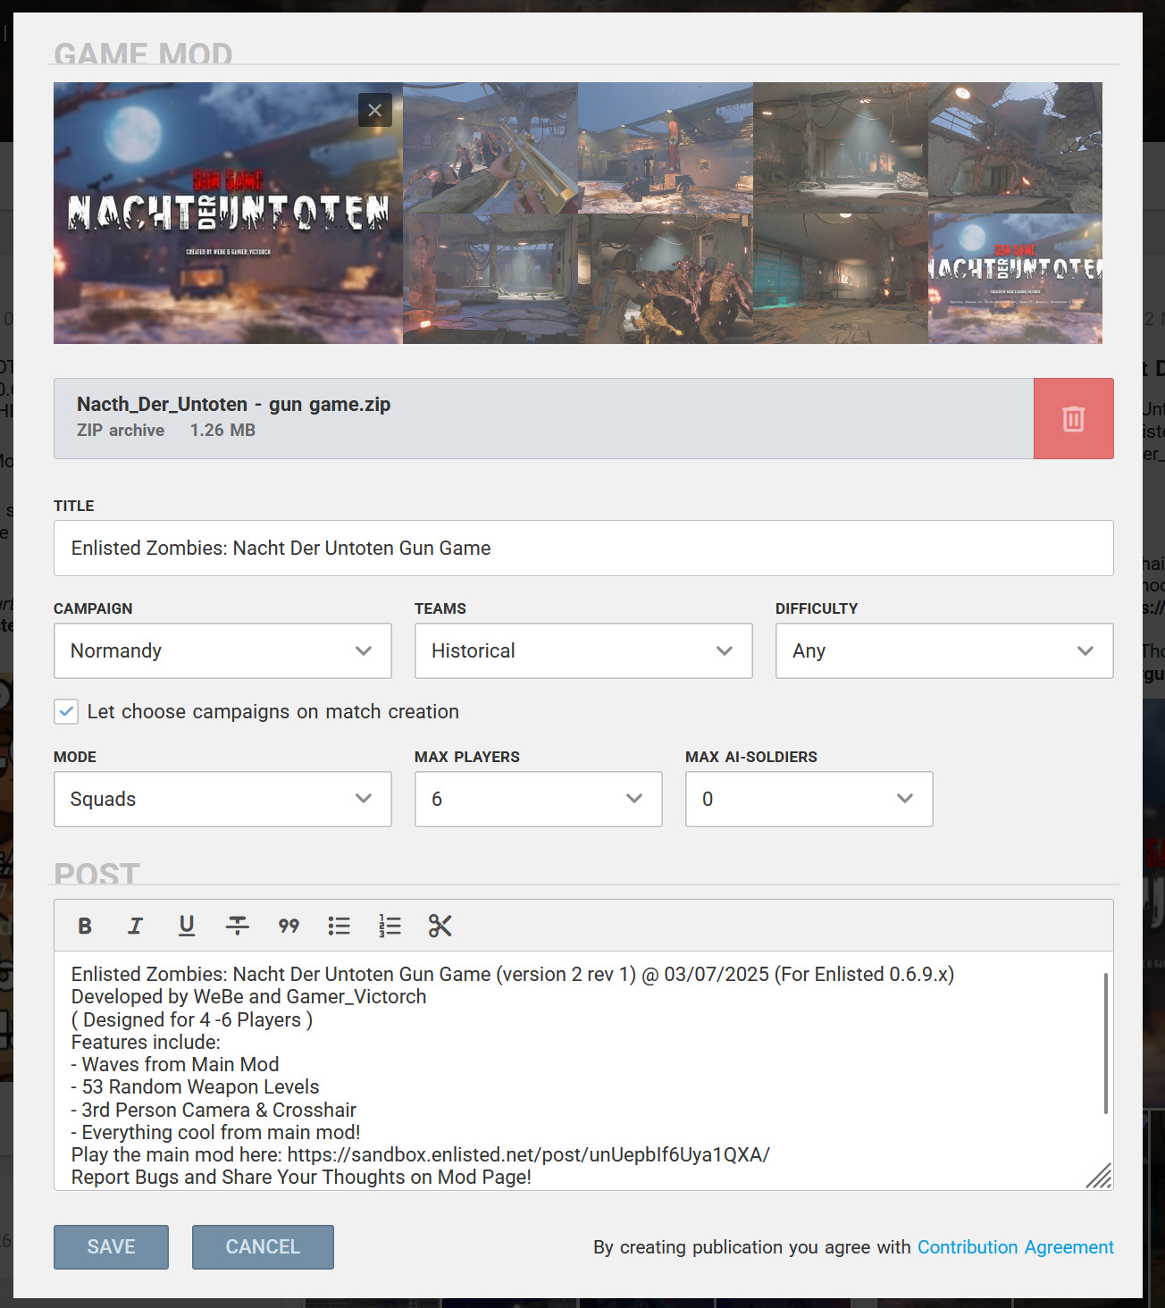This screenshot has width=1165, height=1308.
Task: Click the line '- 53 Random Weapon Levels'
Action: click(x=196, y=1086)
